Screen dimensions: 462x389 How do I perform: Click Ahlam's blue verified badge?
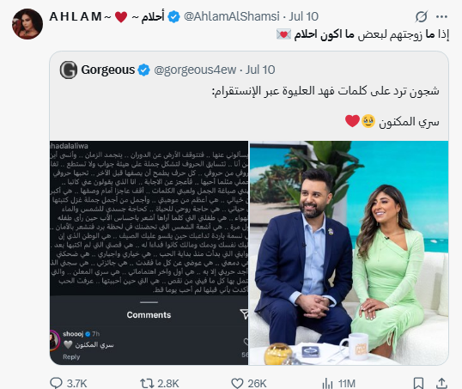click(173, 17)
